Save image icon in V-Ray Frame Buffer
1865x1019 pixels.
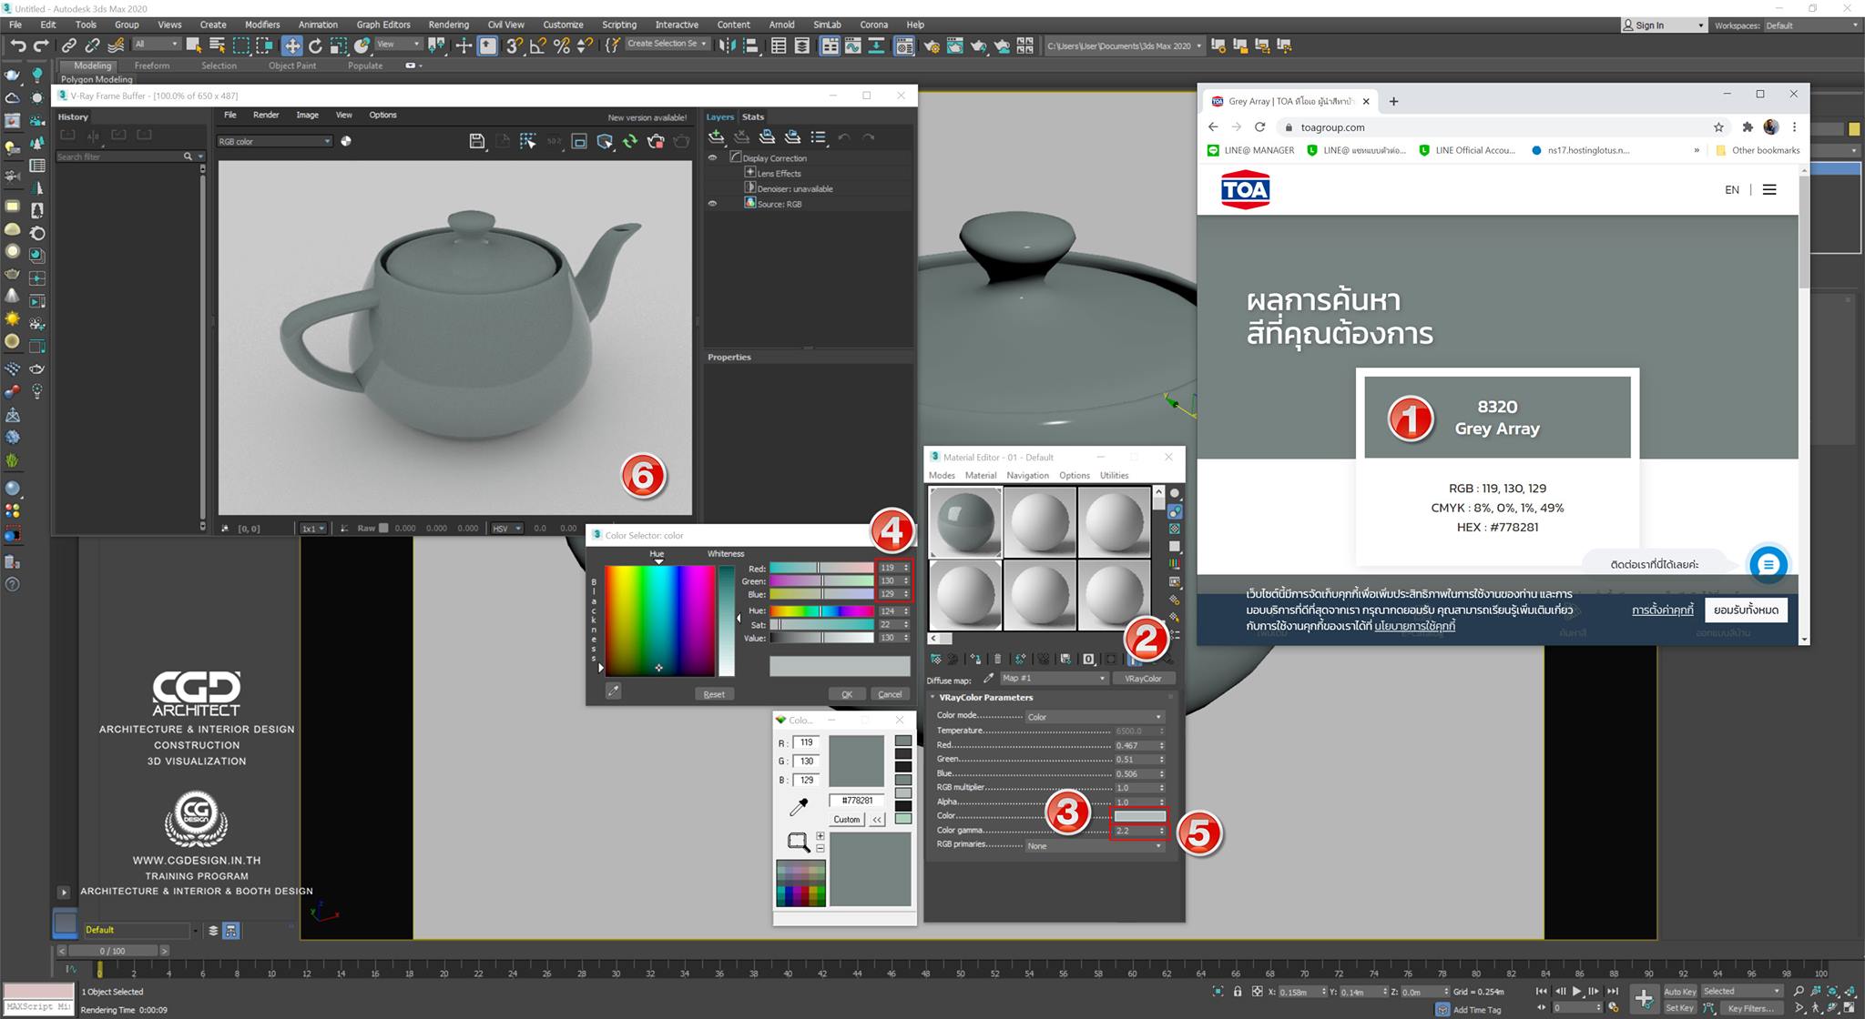point(476,141)
